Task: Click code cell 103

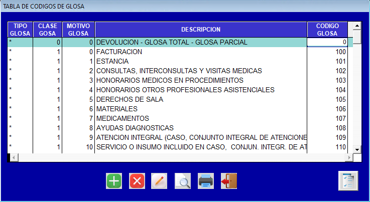Action: tap(327, 80)
